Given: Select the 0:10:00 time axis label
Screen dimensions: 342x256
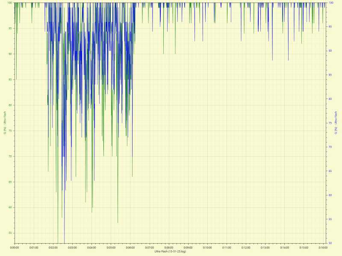Looking at the screenshot, I should tap(207, 248).
